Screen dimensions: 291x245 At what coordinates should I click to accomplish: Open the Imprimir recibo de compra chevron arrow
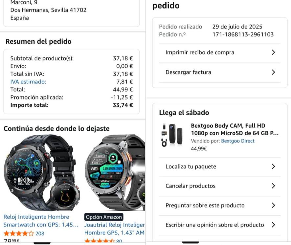273,52
